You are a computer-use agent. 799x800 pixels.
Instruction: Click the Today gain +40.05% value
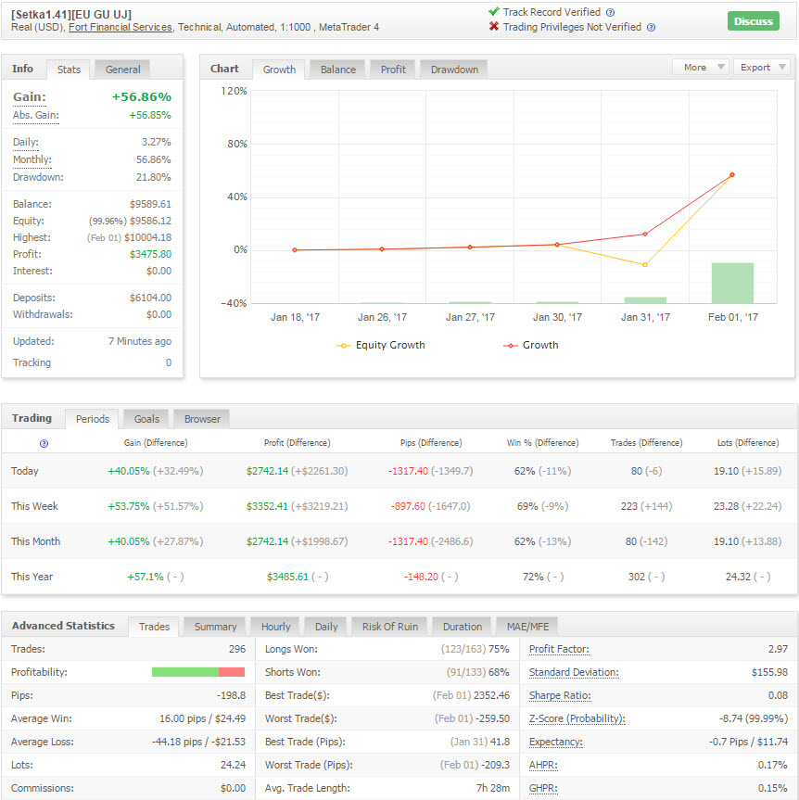pyautogui.click(x=129, y=471)
